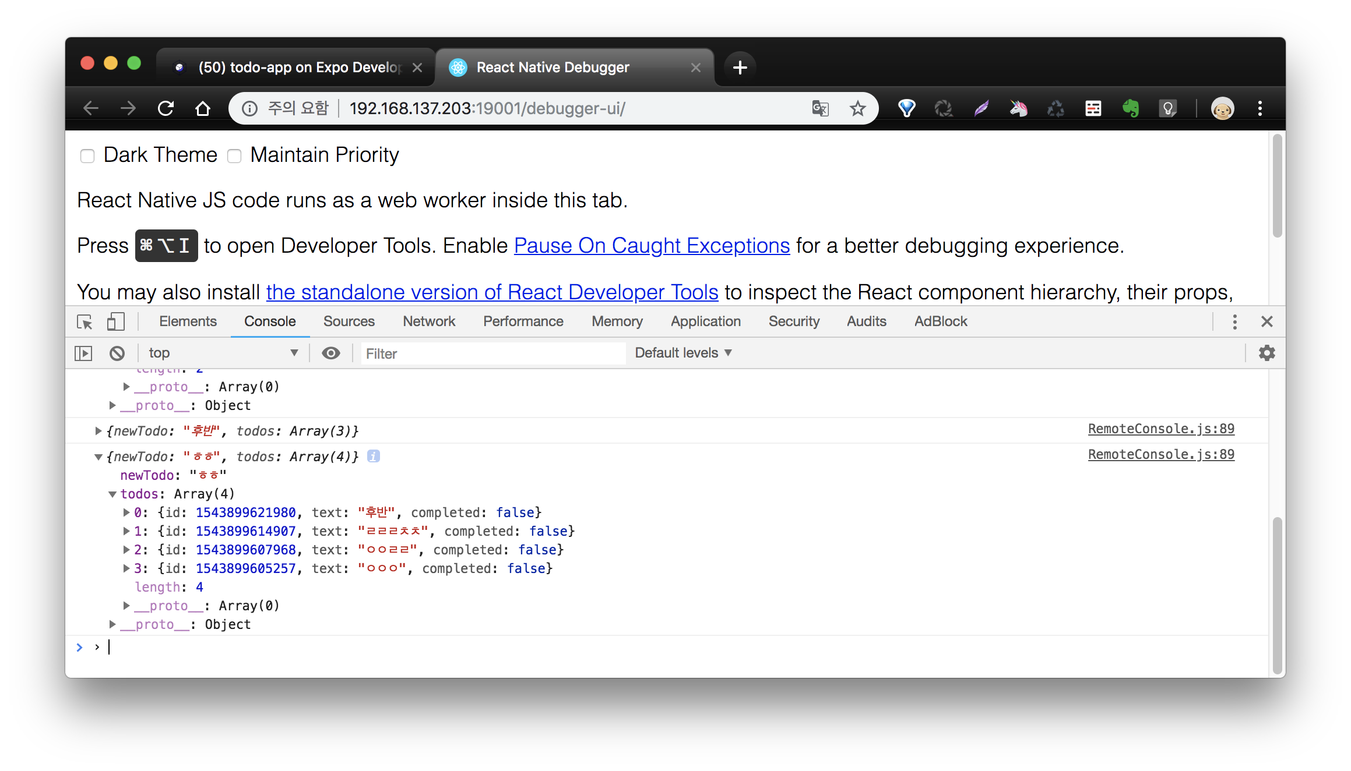1351x771 pixels.
Task: Click the inspect element picker icon
Action: 85,321
